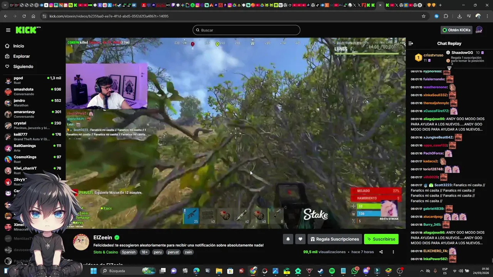Share the video with the share icon
The image size is (493, 277).
tap(381, 252)
